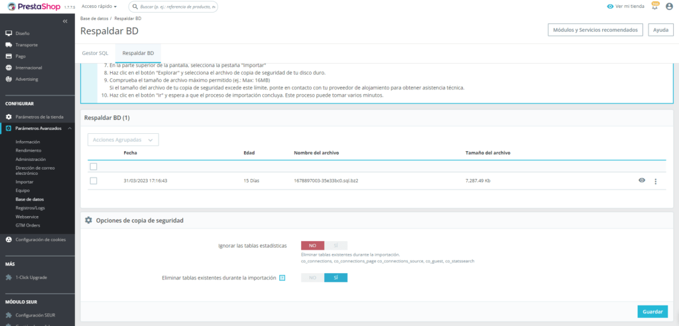679x326 pixels.
Task: Open Base de datos menu item
Action: [x=29, y=199]
